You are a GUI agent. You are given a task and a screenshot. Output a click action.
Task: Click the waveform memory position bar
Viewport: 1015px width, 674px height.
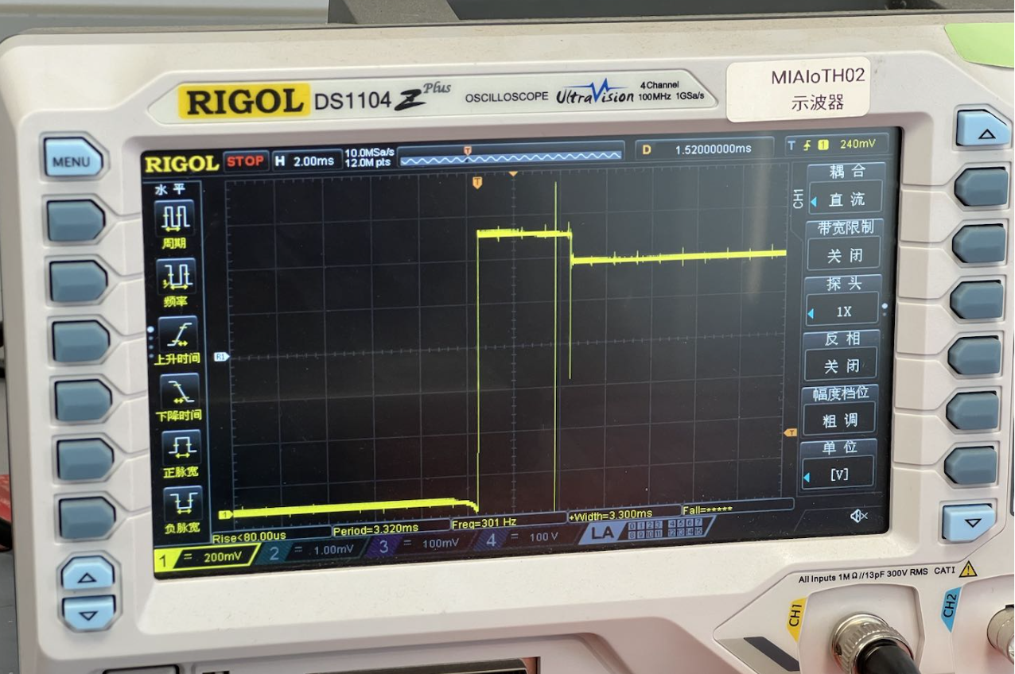tap(511, 157)
